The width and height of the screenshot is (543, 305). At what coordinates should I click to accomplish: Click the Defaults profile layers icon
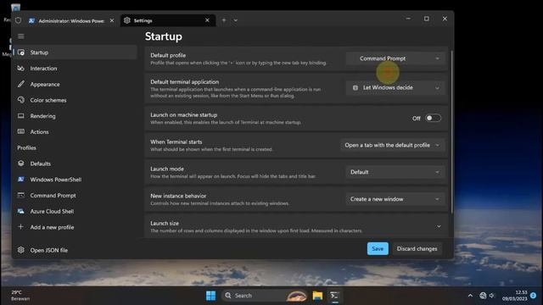pyautogui.click(x=21, y=164)
